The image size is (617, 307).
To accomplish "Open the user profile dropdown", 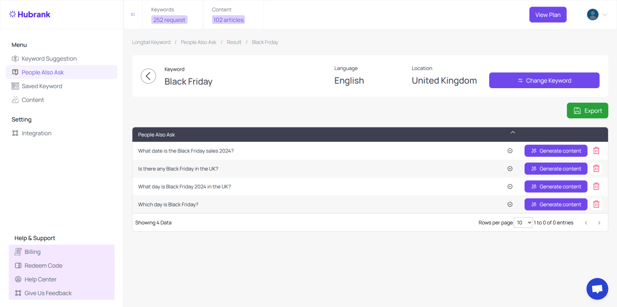I will 597,15.
